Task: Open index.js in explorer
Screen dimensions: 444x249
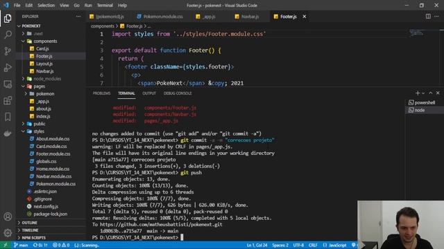Action: point(43,116)
